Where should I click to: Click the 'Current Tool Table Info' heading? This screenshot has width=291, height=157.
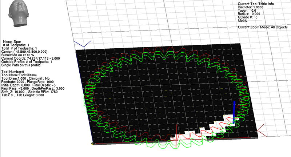click(x=255, y=4)
